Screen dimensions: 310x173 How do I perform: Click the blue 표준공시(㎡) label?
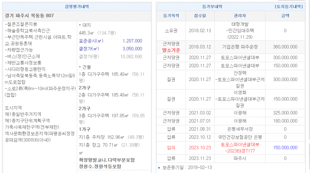click(91, 41)
